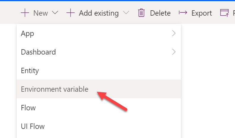Click the cut-off label after Export
Screen dimensions: 235x138
(234, 13)
